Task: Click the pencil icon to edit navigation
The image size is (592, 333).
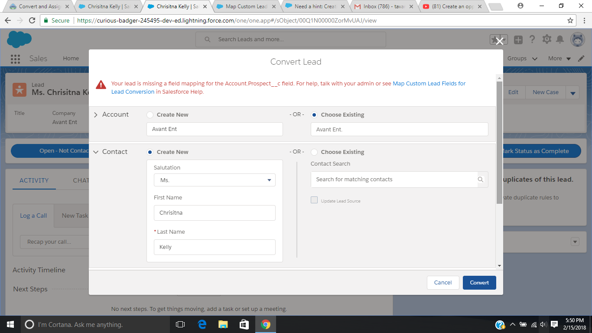Action: click(x=581, y=59)
